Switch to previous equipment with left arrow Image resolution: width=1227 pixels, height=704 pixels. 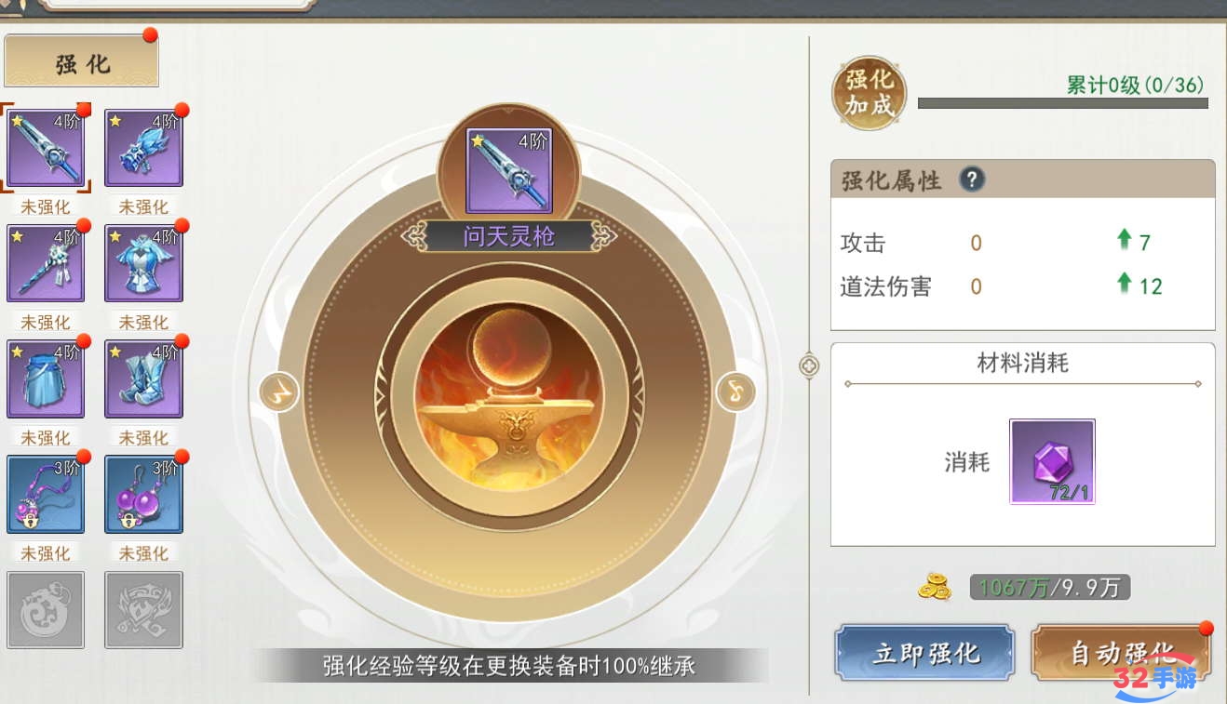click(x=277, y=392)
